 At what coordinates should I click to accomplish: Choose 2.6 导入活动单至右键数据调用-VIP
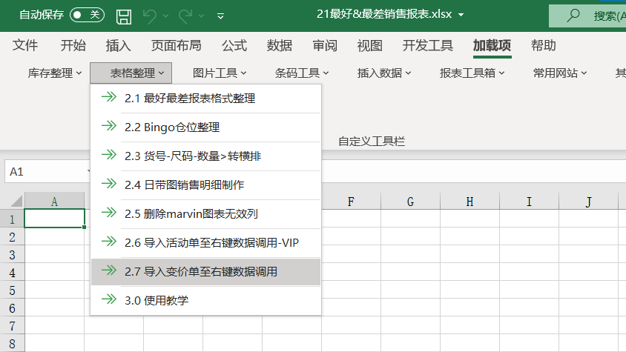point(205,242)
